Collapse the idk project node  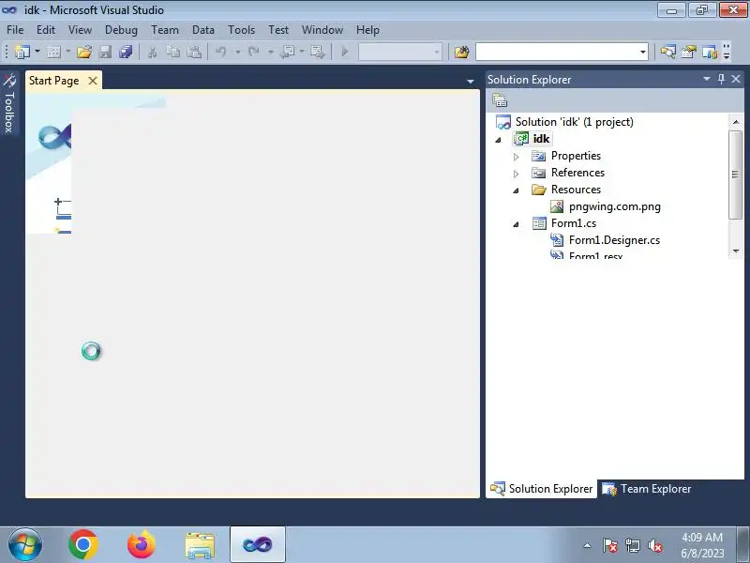point(499,140)
